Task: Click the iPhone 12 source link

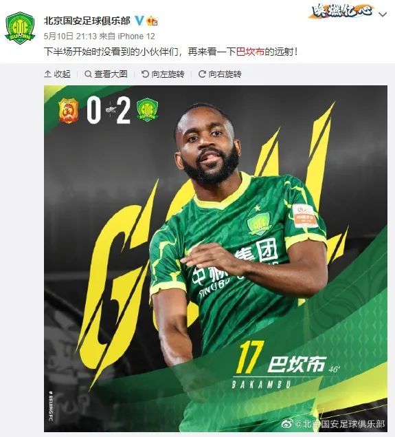Action: (136, 36)
